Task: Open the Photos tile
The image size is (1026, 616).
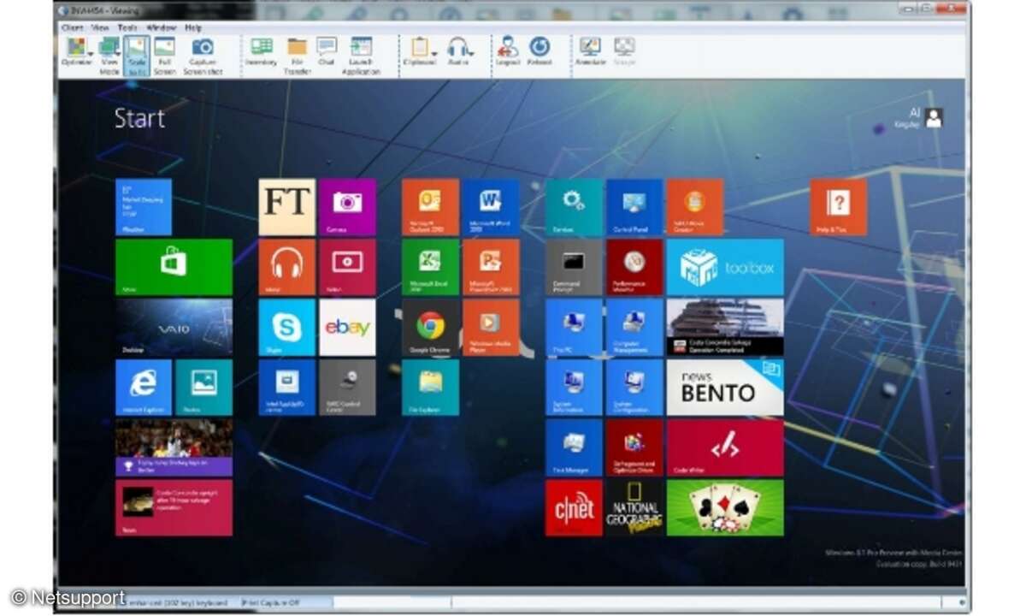Action: [203, 388]
